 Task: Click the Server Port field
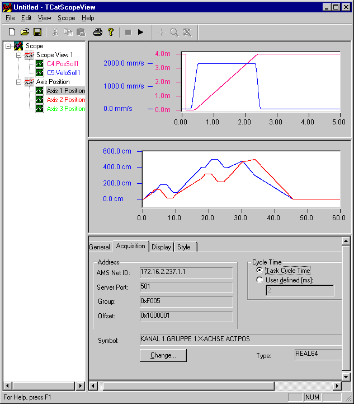click(x=186, y=287)
